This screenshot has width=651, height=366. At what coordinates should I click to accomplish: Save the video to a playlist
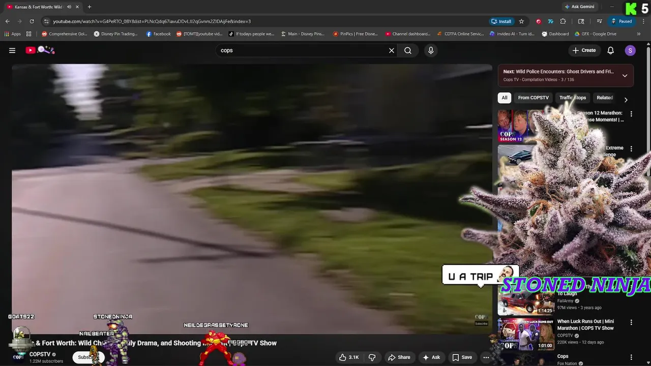click(x=462, y=357)
